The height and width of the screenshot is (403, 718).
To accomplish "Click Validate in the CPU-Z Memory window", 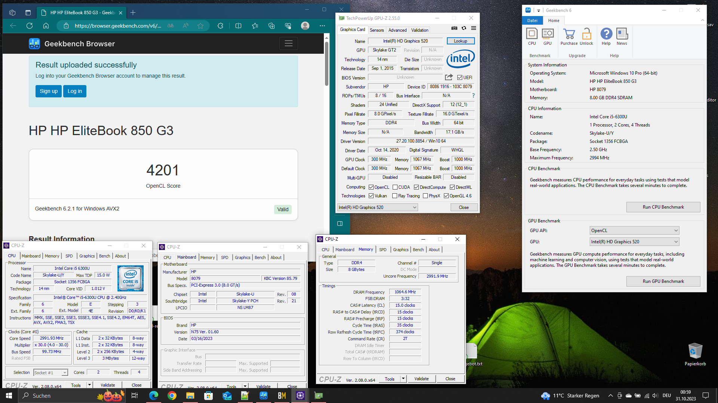I will tap(421, 379).
